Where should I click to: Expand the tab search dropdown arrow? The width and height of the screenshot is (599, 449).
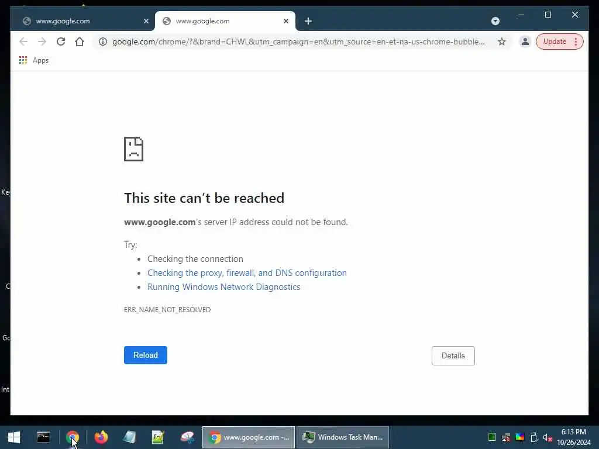point(495,21)
